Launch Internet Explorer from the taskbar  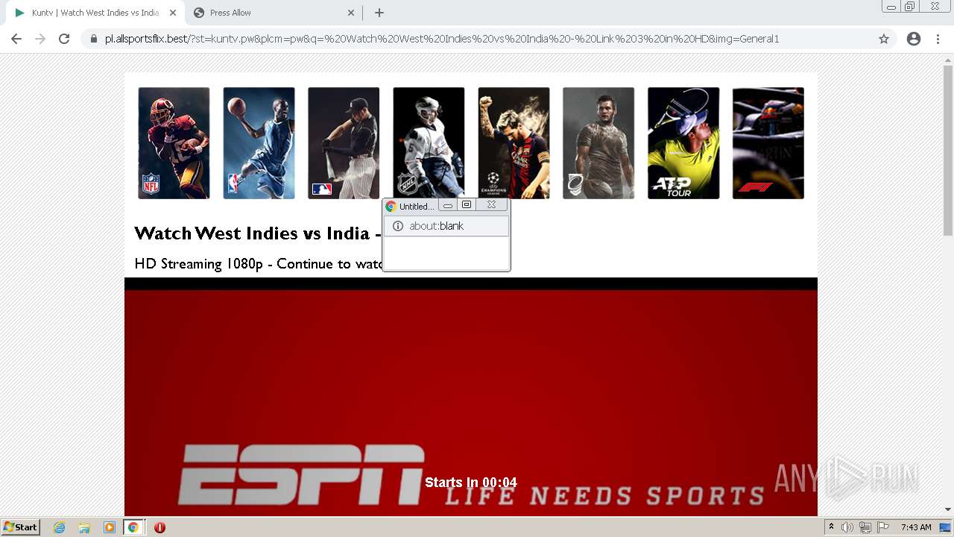(60, 527)
